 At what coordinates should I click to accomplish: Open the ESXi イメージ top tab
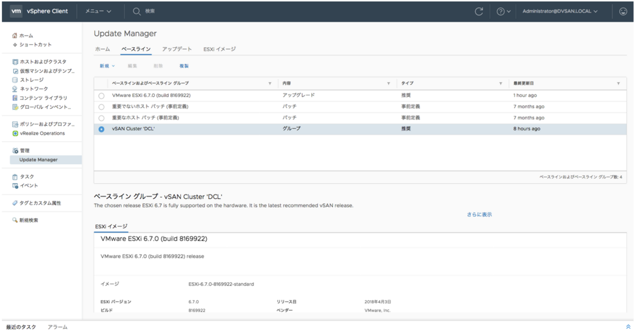[x=219, y=49]
